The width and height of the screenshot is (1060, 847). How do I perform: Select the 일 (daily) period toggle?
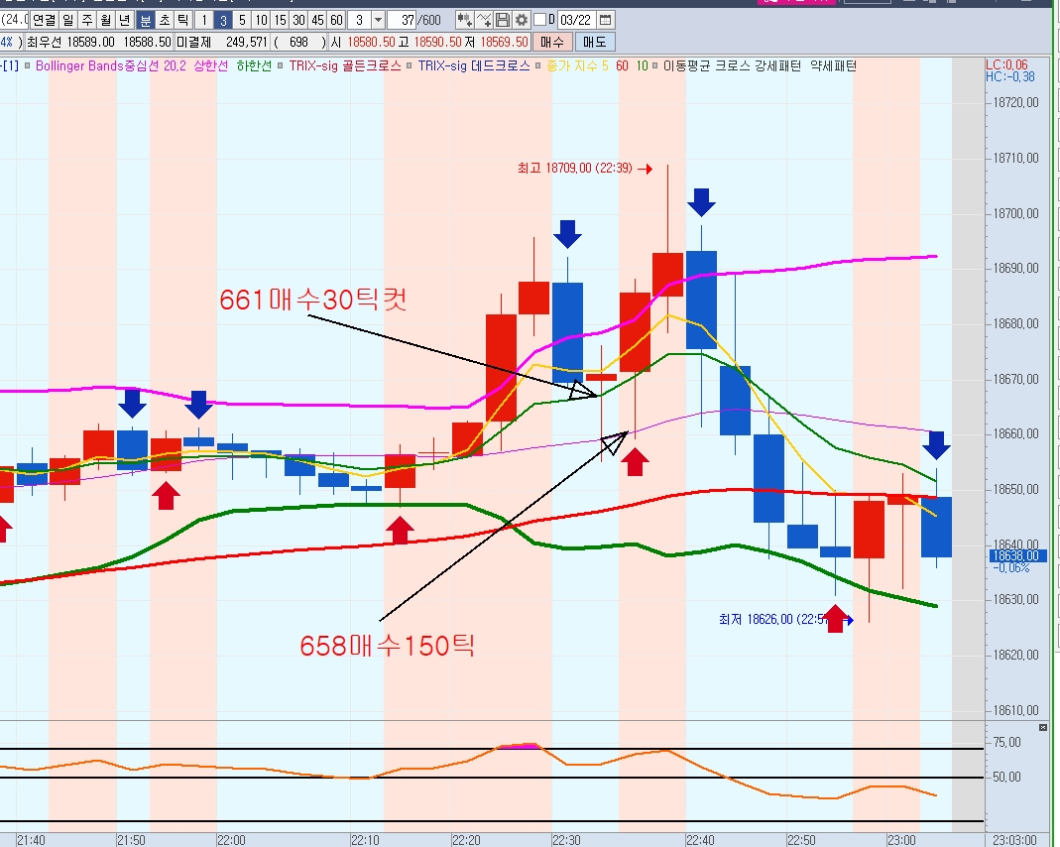point(66,20)
